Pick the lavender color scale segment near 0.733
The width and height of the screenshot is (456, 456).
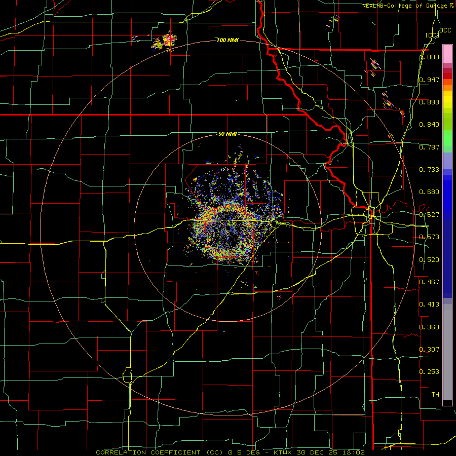click(447, 161)
